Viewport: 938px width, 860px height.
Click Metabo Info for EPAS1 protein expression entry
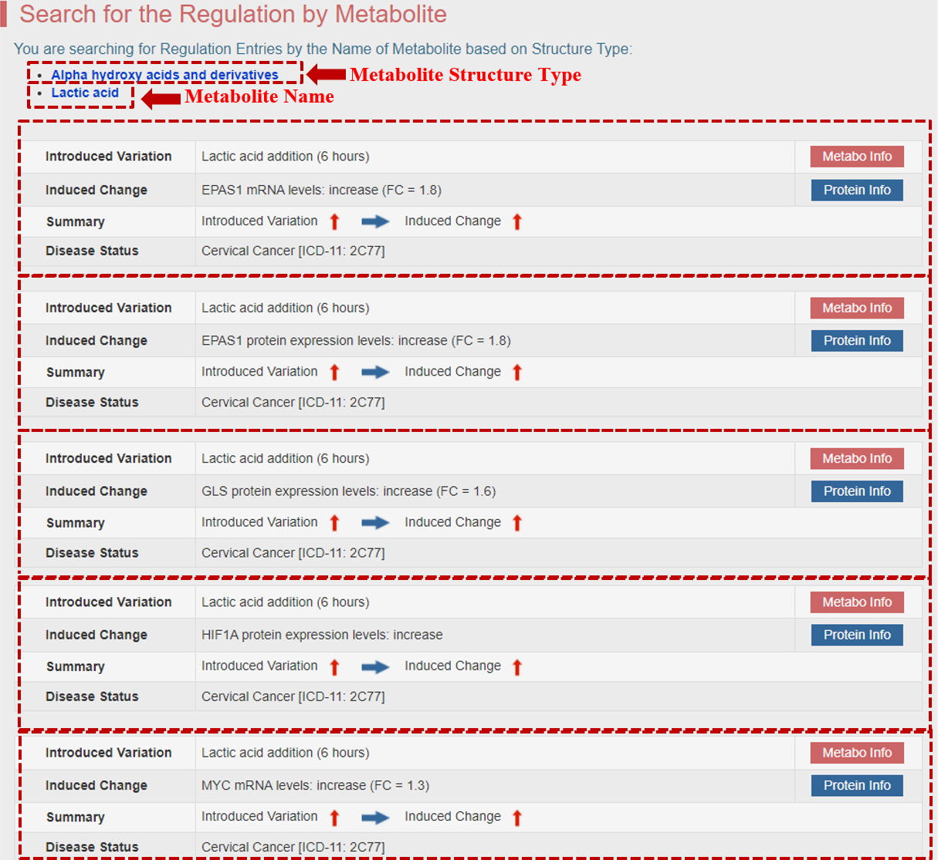[856, 308]
